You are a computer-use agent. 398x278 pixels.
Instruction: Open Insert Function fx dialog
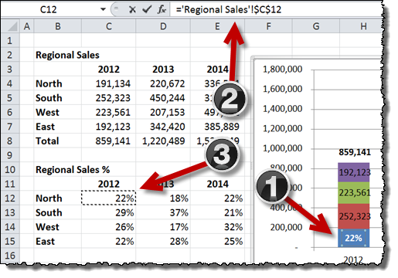[162, 10]
